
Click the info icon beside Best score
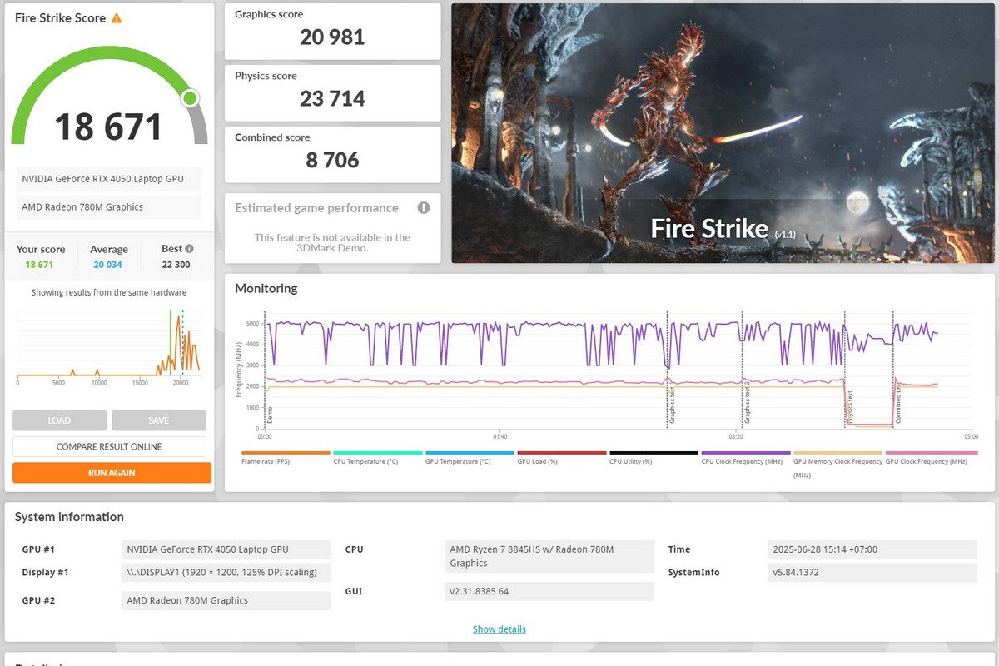point(189,248)
